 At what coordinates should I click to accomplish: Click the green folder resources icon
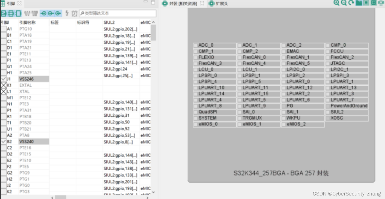pyautogui.click(x=359, y=3)
